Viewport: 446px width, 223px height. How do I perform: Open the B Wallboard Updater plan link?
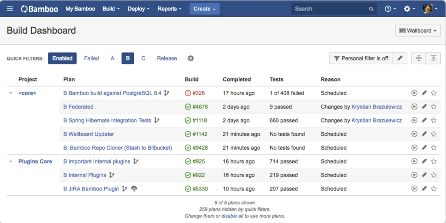pyautogui.click(x=89, y=134)
